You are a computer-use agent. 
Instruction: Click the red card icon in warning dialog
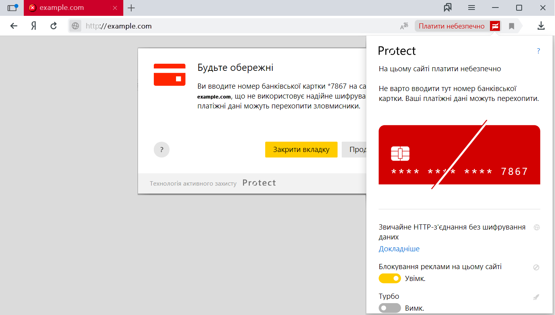tap(170, 74)
